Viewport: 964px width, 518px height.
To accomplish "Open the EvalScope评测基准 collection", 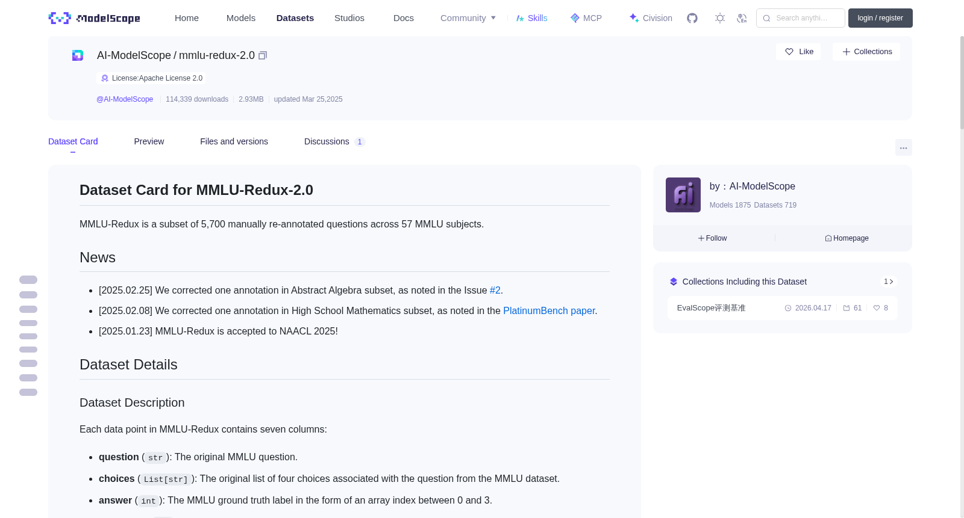I will coord(711,308).
